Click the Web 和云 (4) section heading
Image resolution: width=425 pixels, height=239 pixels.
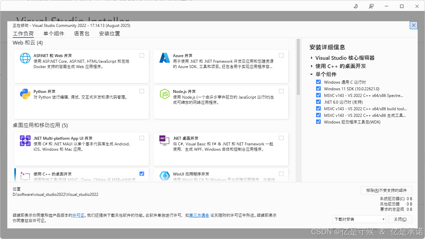pos(28,43)
